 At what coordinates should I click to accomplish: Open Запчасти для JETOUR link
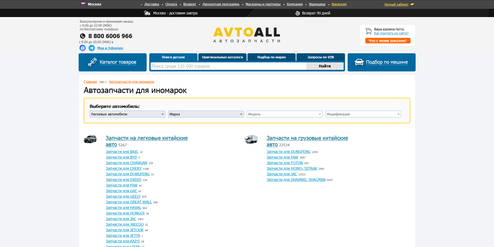pos(124,230)
